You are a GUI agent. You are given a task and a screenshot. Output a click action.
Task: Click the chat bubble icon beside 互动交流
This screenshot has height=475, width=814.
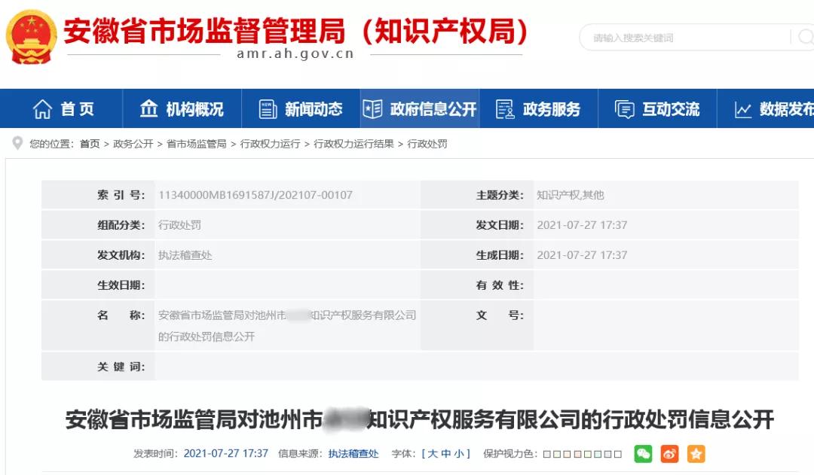click(x=624, y=109)
